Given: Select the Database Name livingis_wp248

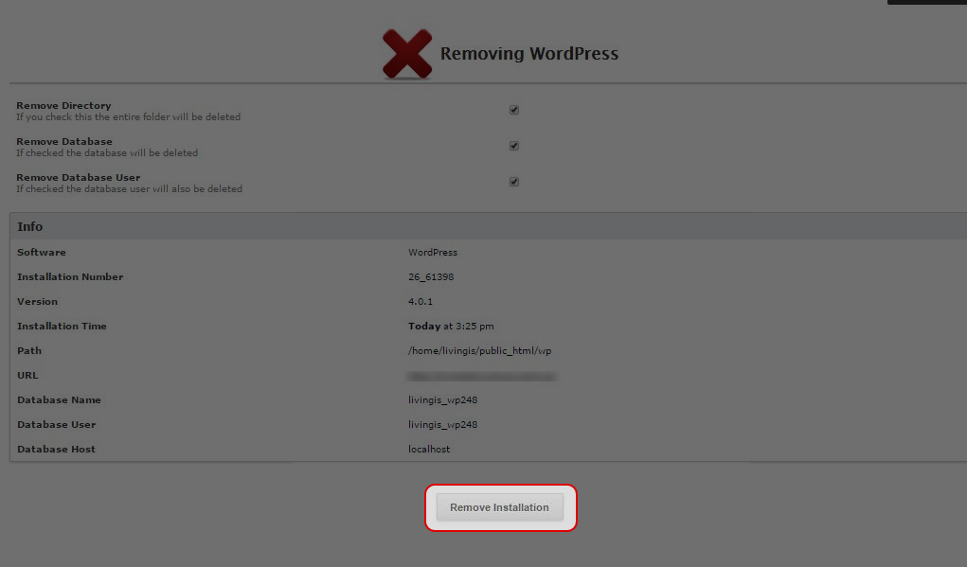Looking at the screenshot, I should coord(443,399).
